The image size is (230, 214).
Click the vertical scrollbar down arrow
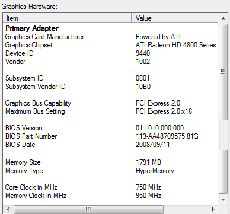[x=223, y=200]
